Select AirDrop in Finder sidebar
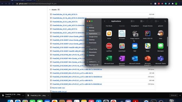Screen dimensions: 182x102 point(92,28)
